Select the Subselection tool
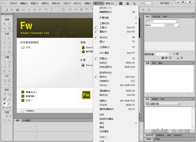Image resolution: width=196 pixels, height=142 pixels. [x=9, y=24]
